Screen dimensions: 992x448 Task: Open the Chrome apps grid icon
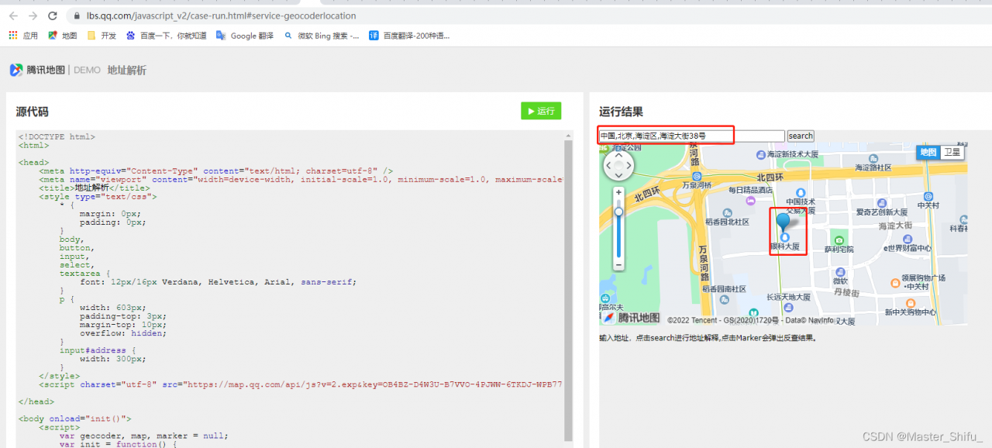(12, 35)
